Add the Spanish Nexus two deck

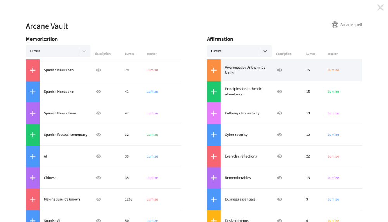pos(33,70)
